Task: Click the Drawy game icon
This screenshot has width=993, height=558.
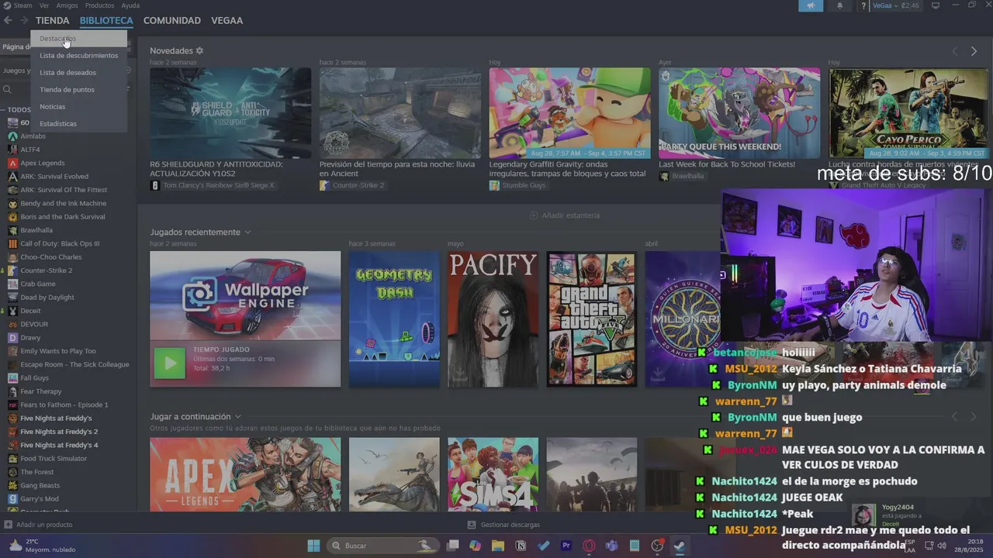Action: (x=12, y=338)
